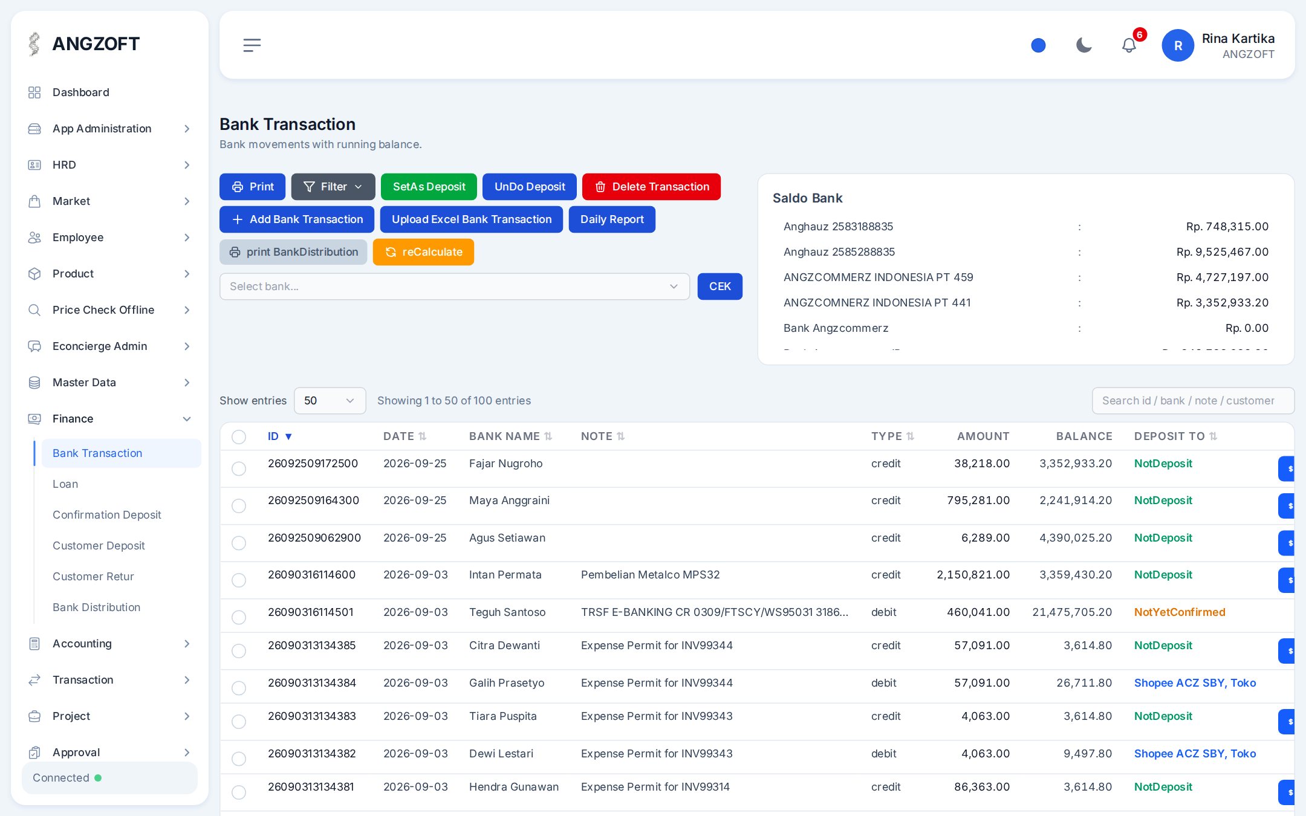Select row 26092509164300 Maya Anggraini
The image size is (1306, 816).
click(x=239, y=506)
